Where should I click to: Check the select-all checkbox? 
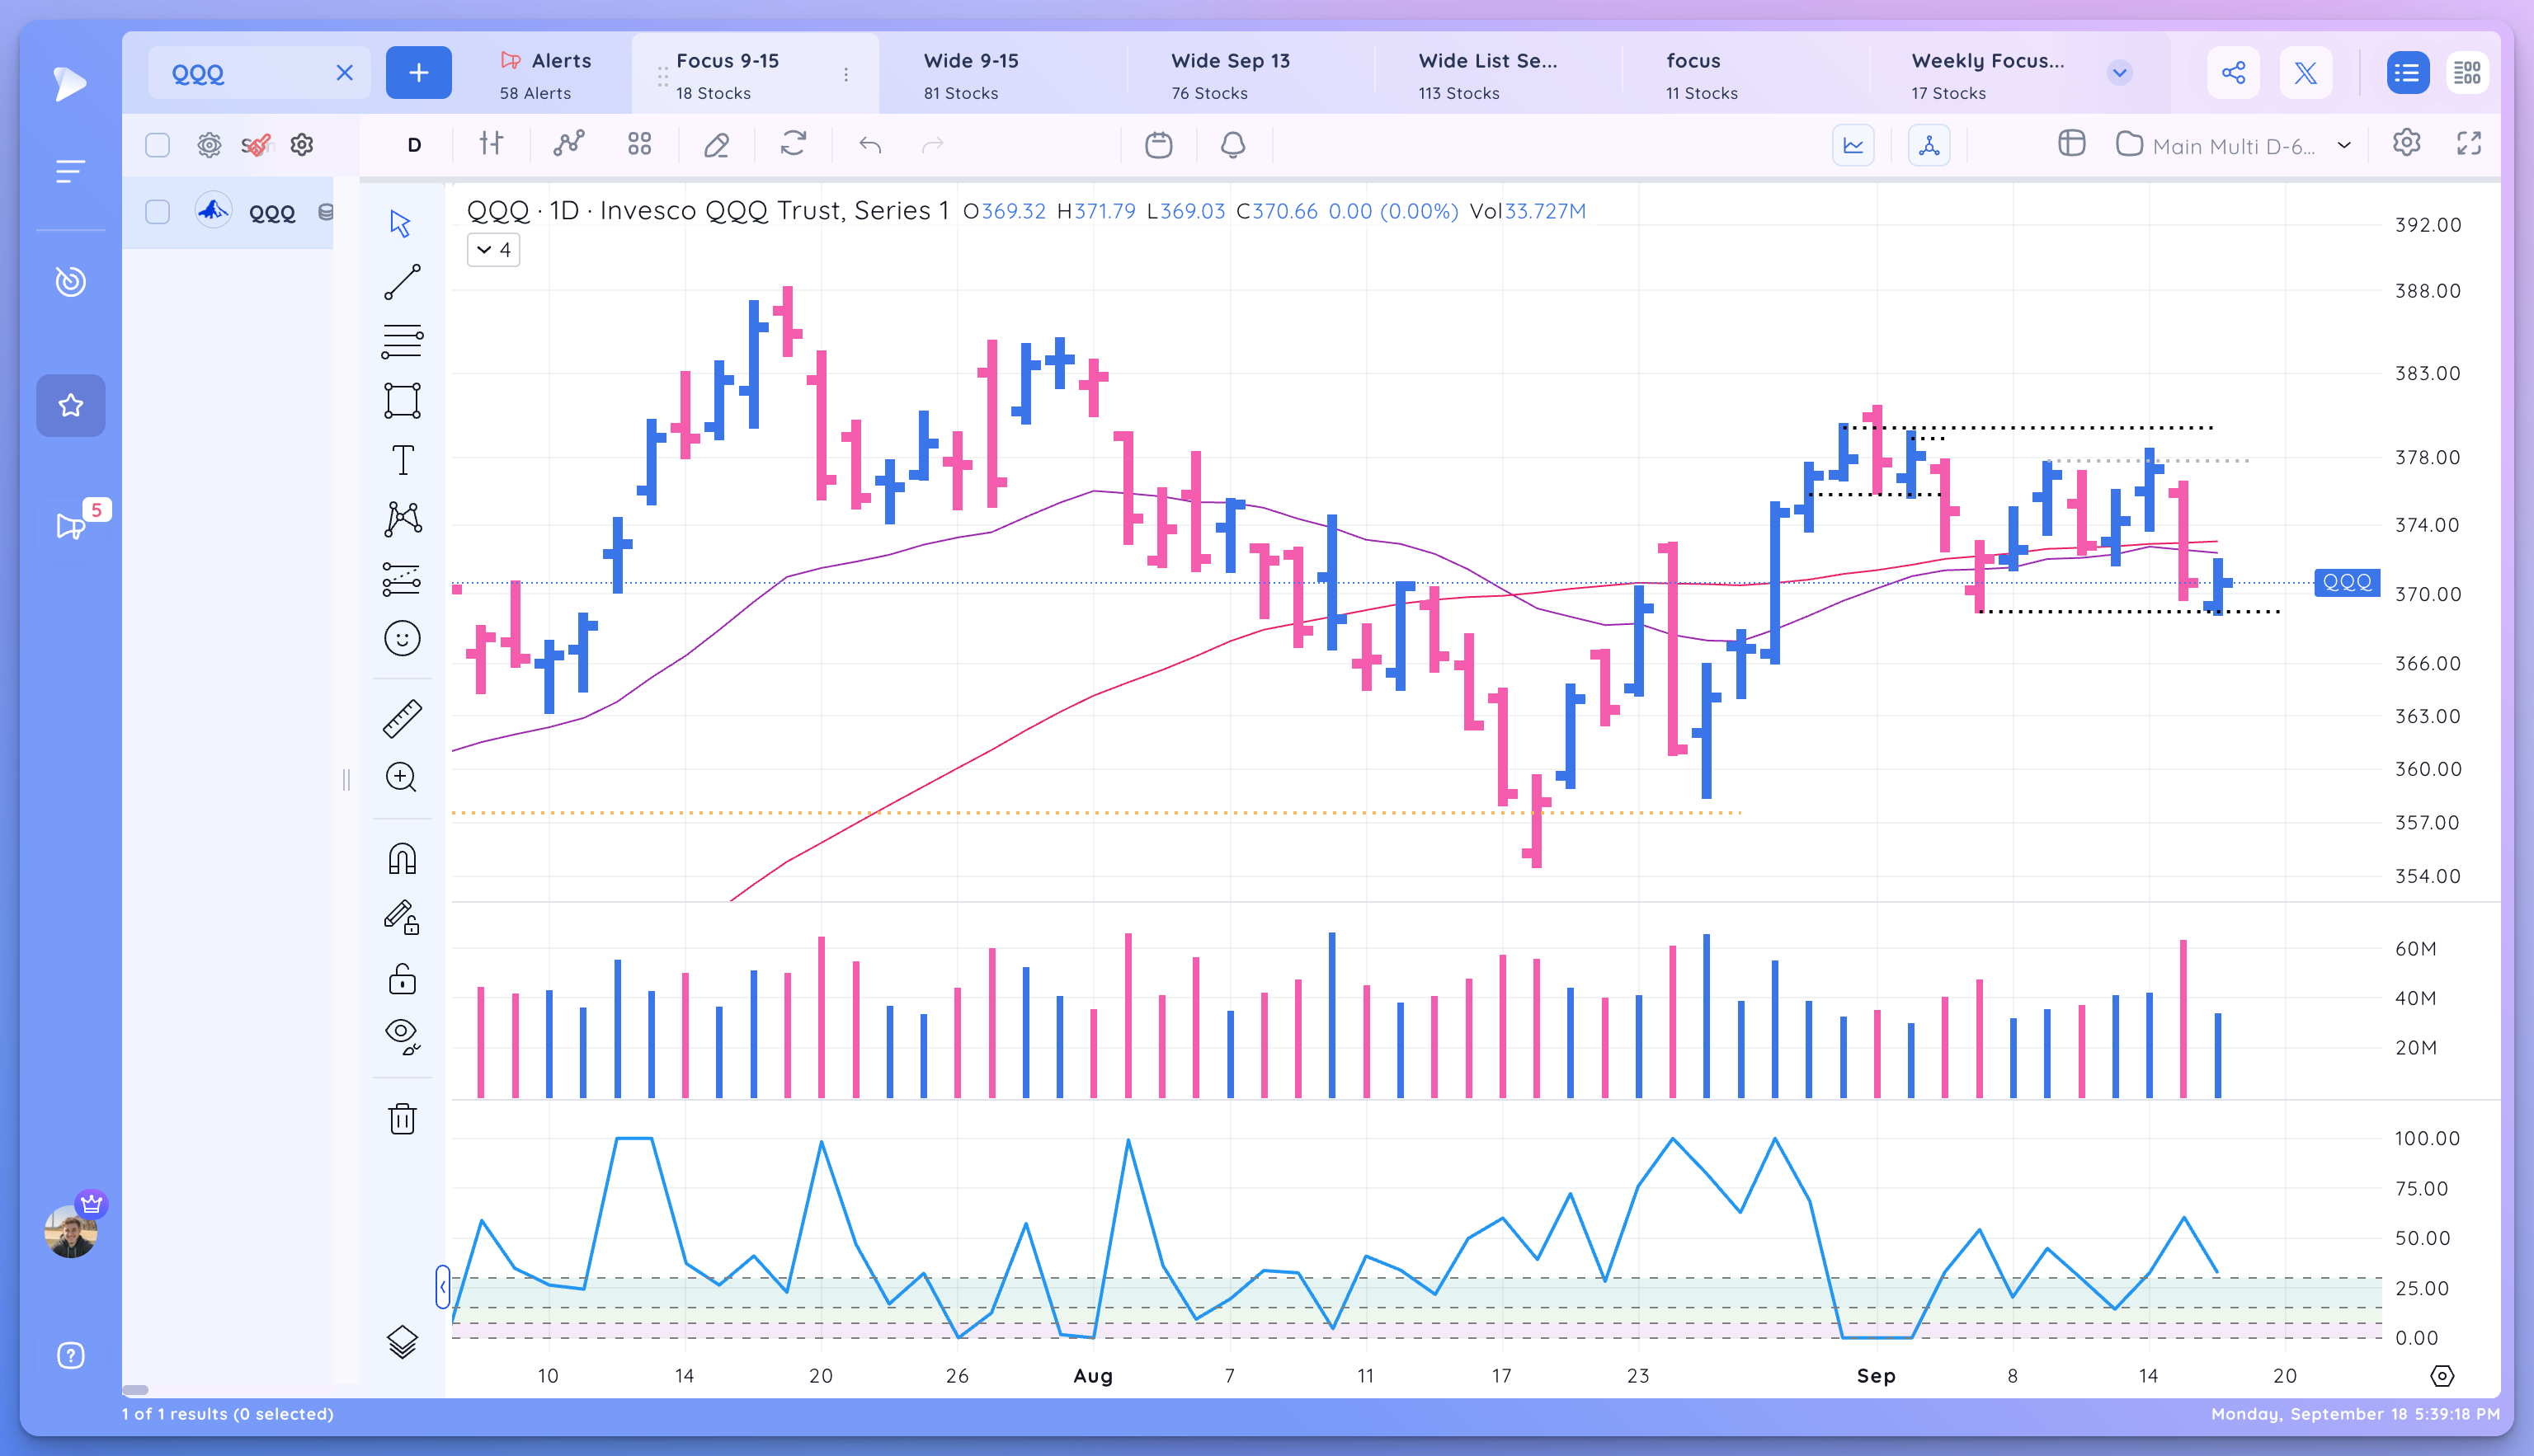pyautogui.click(x=157, y=146)
